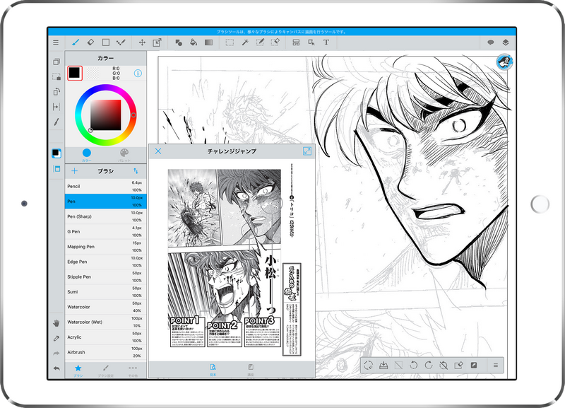Select the Magic Wand tool
The width and height of the screenshot is (565, 408).
(245, 42)
